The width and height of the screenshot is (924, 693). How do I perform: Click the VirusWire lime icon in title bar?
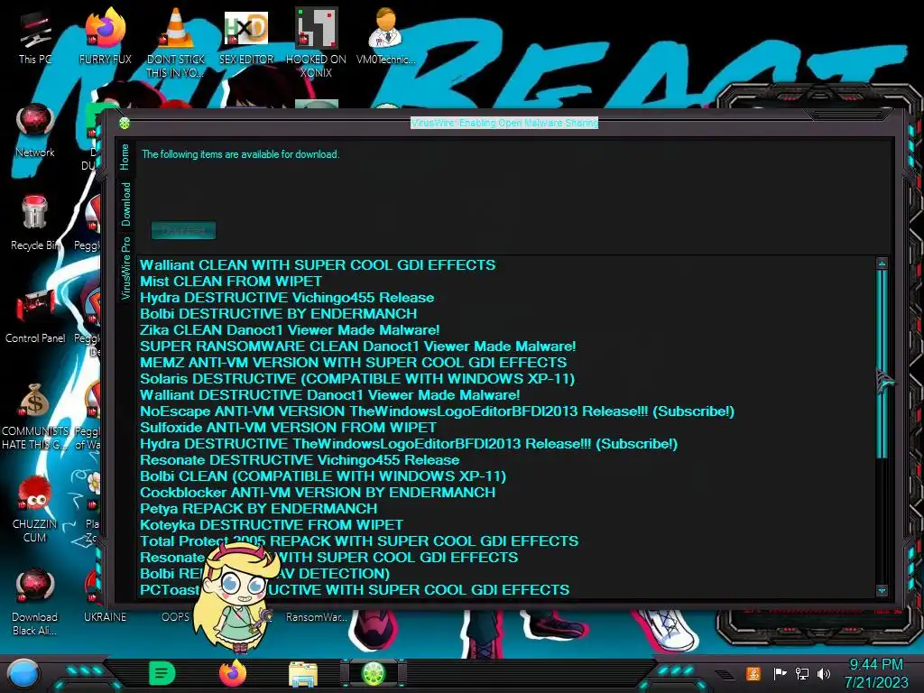pos(125,123)
